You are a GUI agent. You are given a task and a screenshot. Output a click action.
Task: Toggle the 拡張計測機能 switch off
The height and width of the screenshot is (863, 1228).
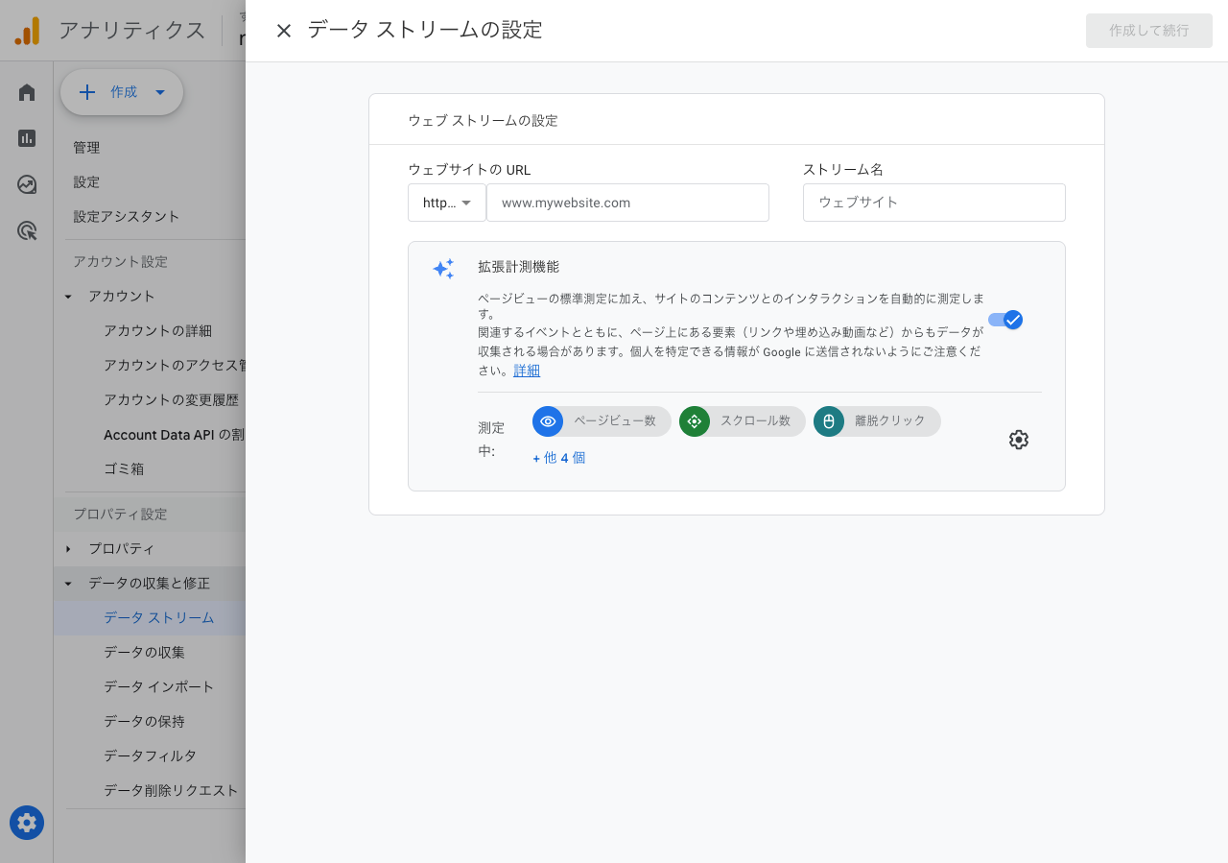(1005, 320)
